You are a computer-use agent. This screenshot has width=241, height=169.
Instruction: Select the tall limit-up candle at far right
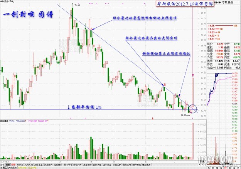tap(193, 91)
